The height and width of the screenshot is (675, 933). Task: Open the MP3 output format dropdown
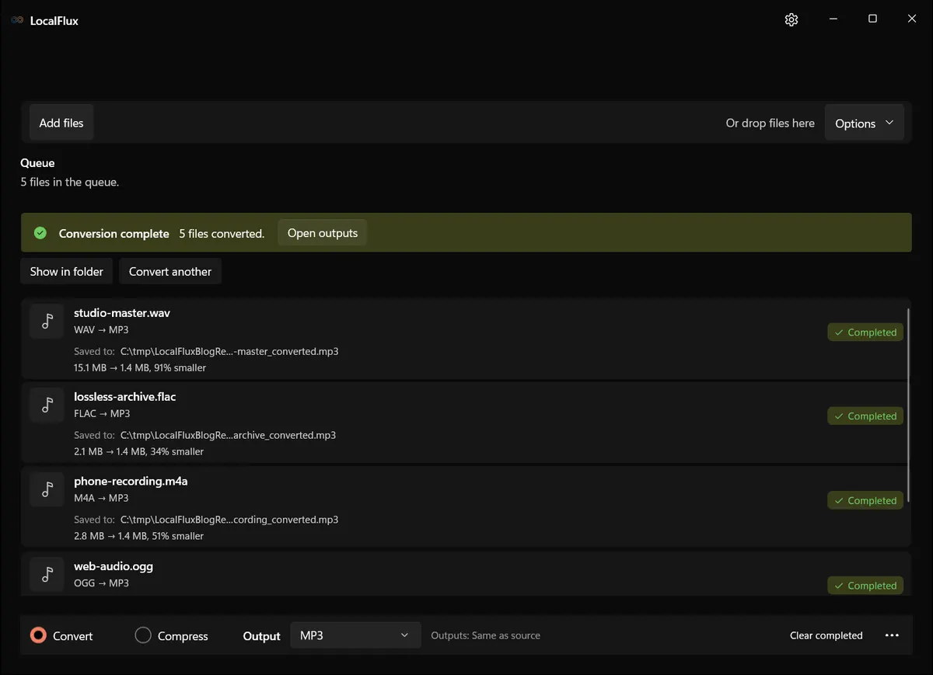(355, 635)
